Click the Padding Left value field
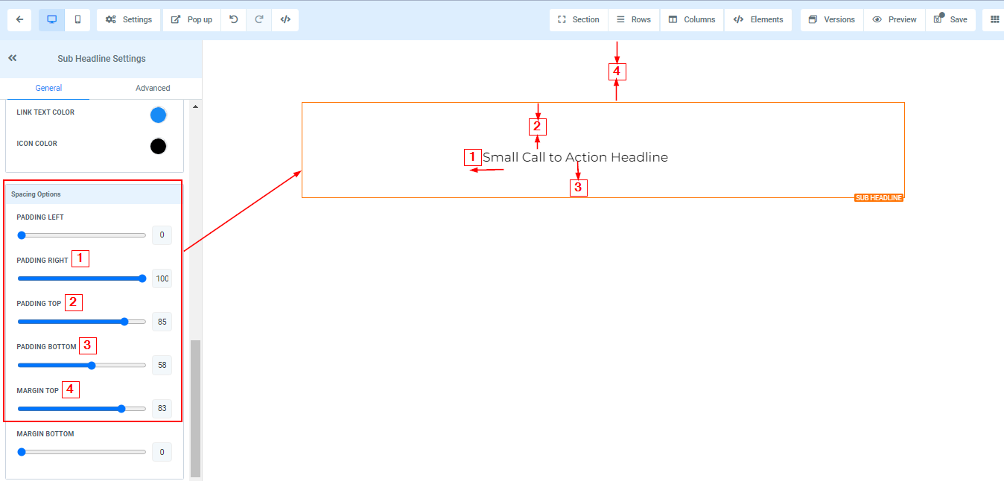Screen dimensions: 1004x481 point(162,235)
